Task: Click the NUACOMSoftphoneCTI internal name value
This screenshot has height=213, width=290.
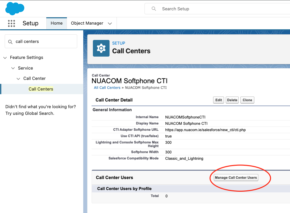Action: [x=185, y=117]
